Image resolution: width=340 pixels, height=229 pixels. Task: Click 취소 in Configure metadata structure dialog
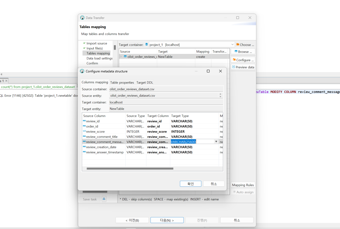tap(214, 184)
